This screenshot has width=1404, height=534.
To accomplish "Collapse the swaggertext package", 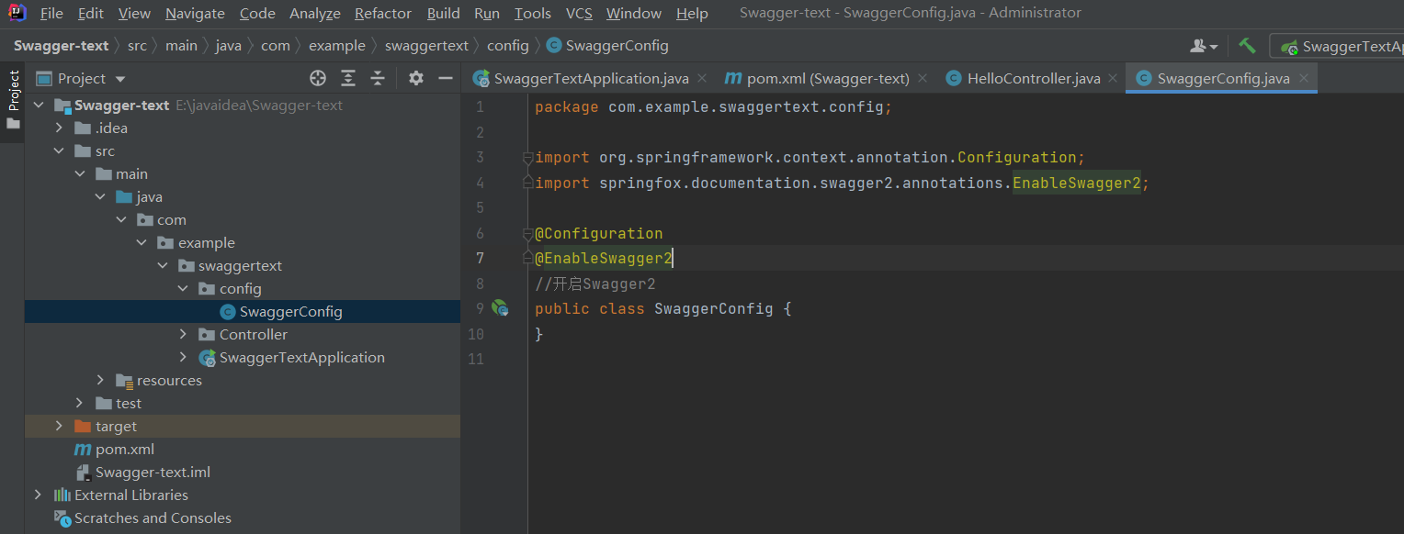I will tap(163, 265).
